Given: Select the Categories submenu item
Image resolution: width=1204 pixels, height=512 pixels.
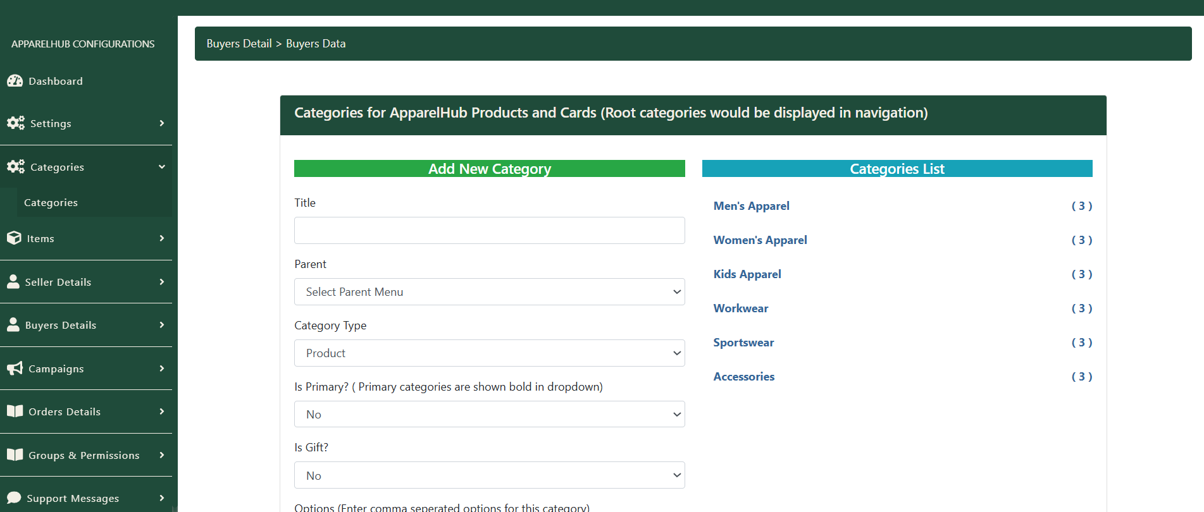Looking at the screenshot, I should point(94,202).
